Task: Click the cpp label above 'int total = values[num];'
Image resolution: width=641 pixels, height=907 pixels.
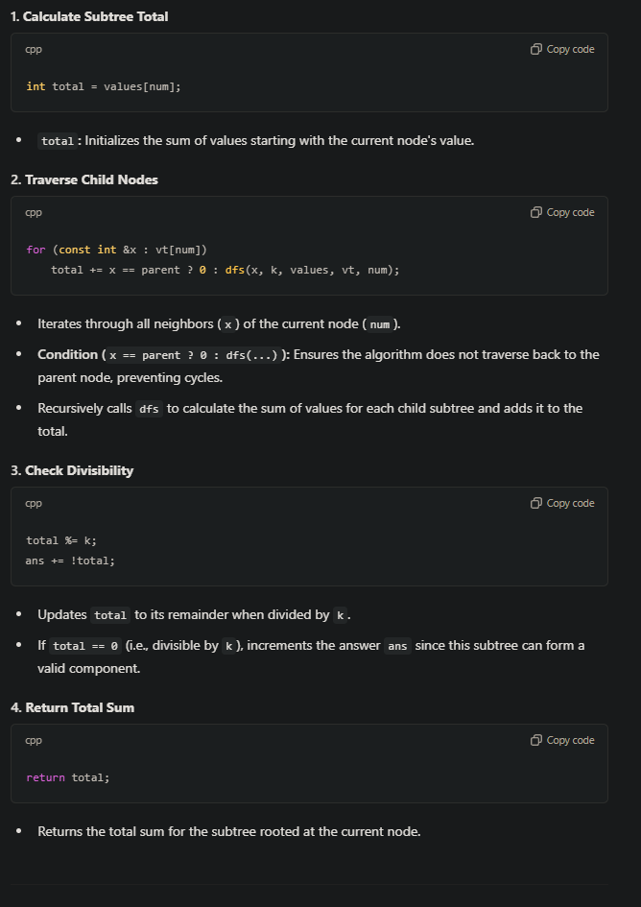Action: (x=34, y=49)
